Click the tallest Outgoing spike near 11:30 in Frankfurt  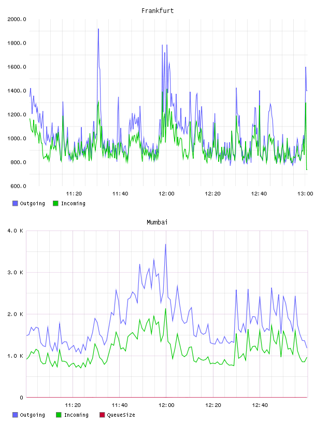(x=98, y=29)
